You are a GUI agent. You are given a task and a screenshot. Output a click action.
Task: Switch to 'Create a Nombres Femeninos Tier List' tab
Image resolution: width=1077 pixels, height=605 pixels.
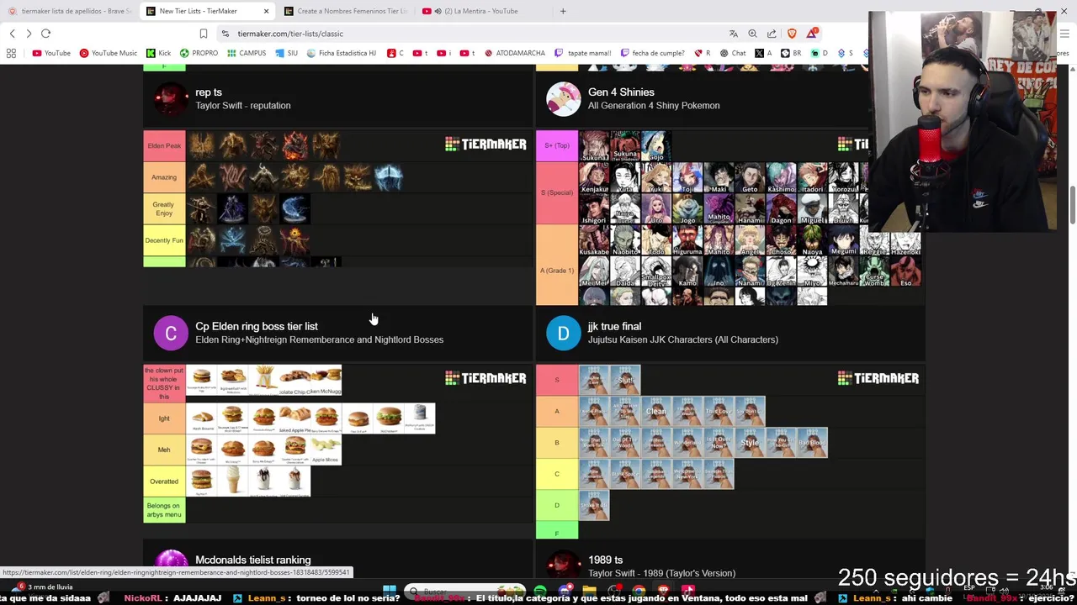345,11
